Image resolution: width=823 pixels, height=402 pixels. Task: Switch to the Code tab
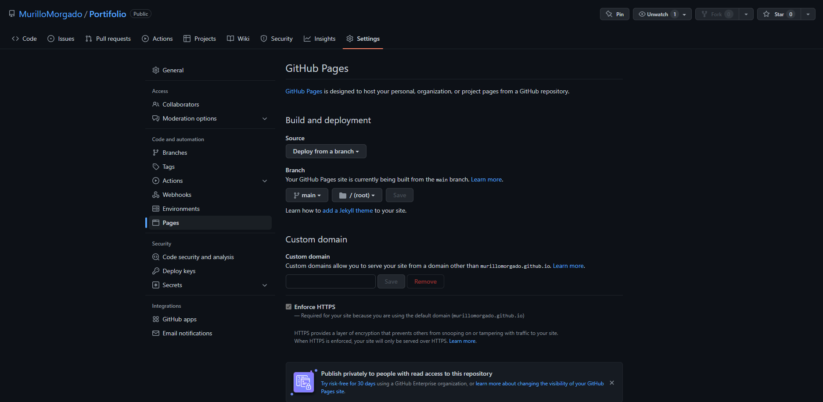[25, 39]
